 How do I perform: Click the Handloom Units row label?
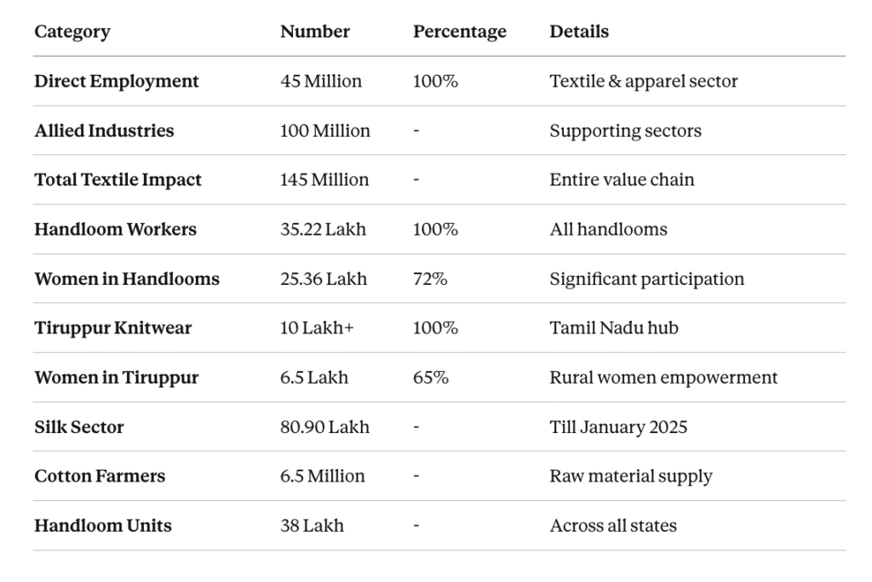(103, 526)
